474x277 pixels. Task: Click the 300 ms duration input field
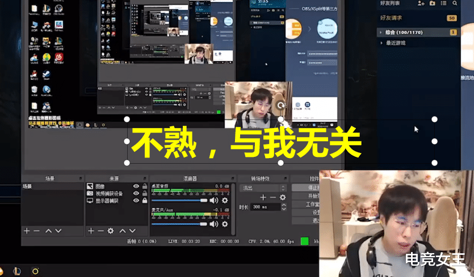point(265,207)
